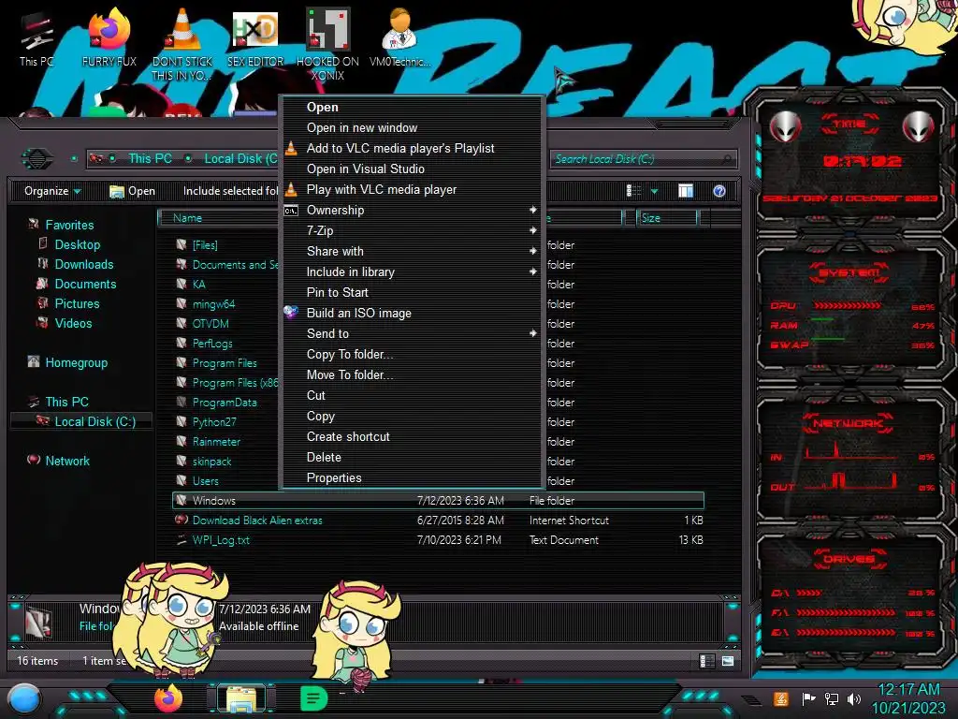Click the volume speaker tray icon

point(853,698)
